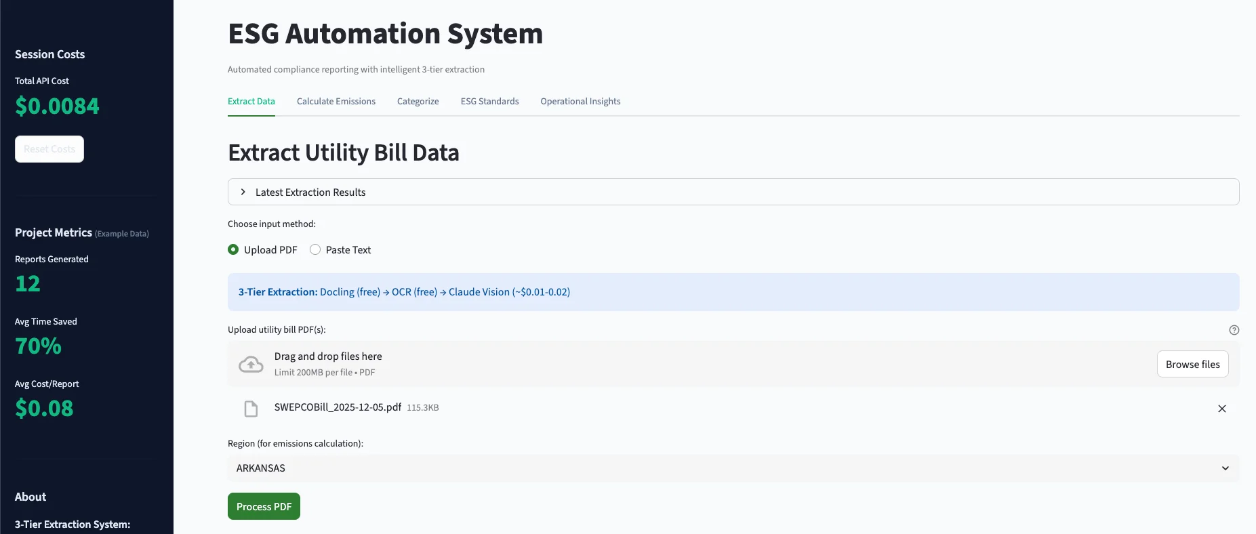This screenshot has height=534, width=1256.
Task: Click the PDF document file icon
Action: click(251, 409)
